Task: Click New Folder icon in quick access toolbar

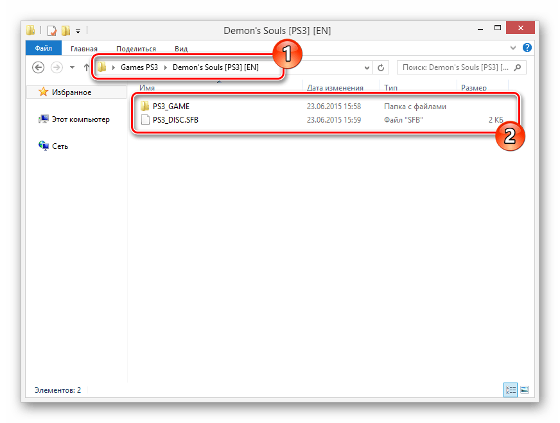Action: [x=66, y=30]
